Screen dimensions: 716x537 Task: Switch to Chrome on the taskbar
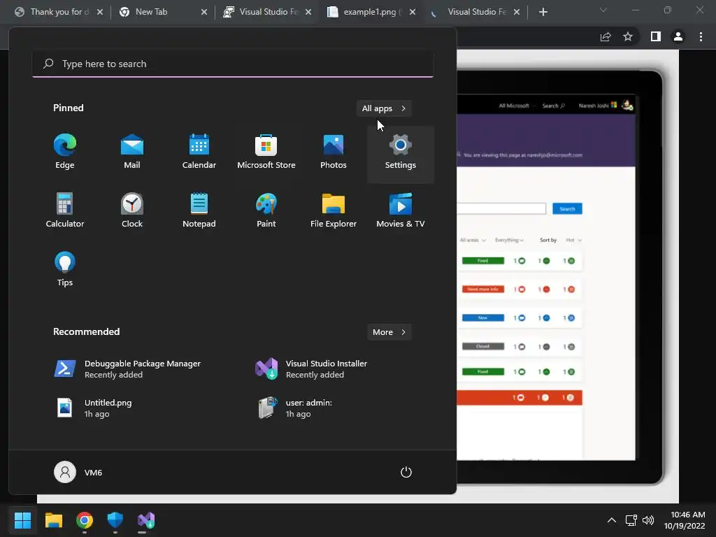[85, 520]
